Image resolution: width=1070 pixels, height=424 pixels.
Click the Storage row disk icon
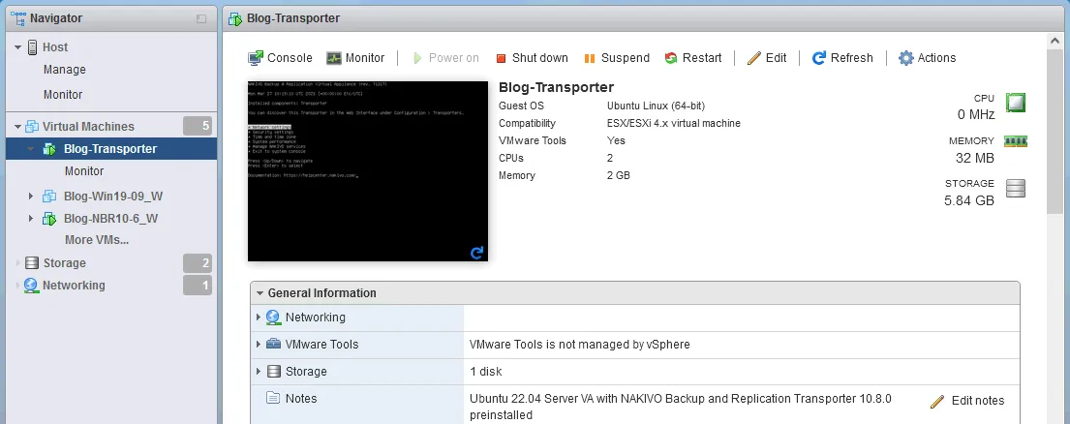click(274, 372)
